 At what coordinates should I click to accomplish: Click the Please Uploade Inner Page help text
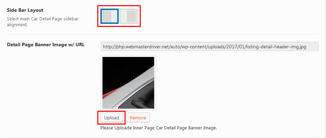pyautogui.click(x=159, y=128)
